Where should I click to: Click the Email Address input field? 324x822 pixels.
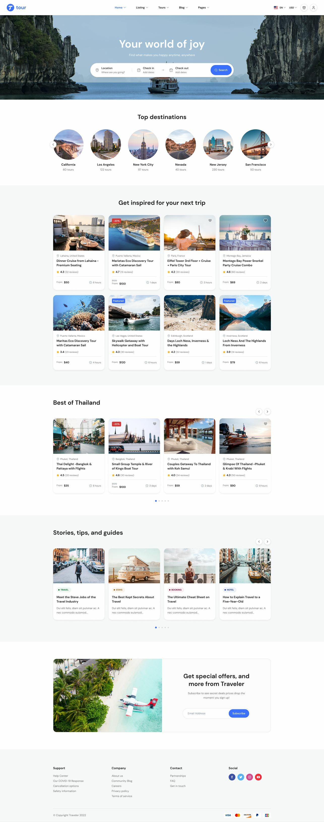[x=206, y=713]
